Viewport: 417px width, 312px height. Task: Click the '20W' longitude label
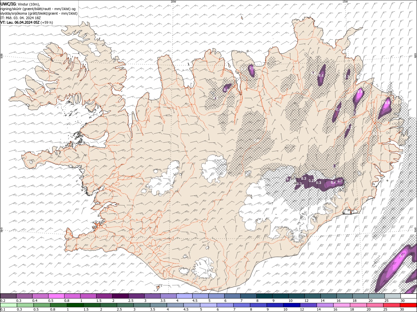coord(173,2)
